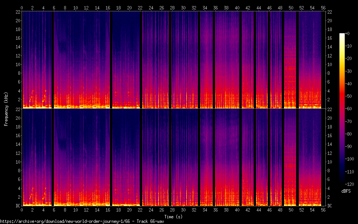Click the white top end of the dBFS color bar
The width and height of the screenshot is (358, 224).
click(x=342, y=35)
